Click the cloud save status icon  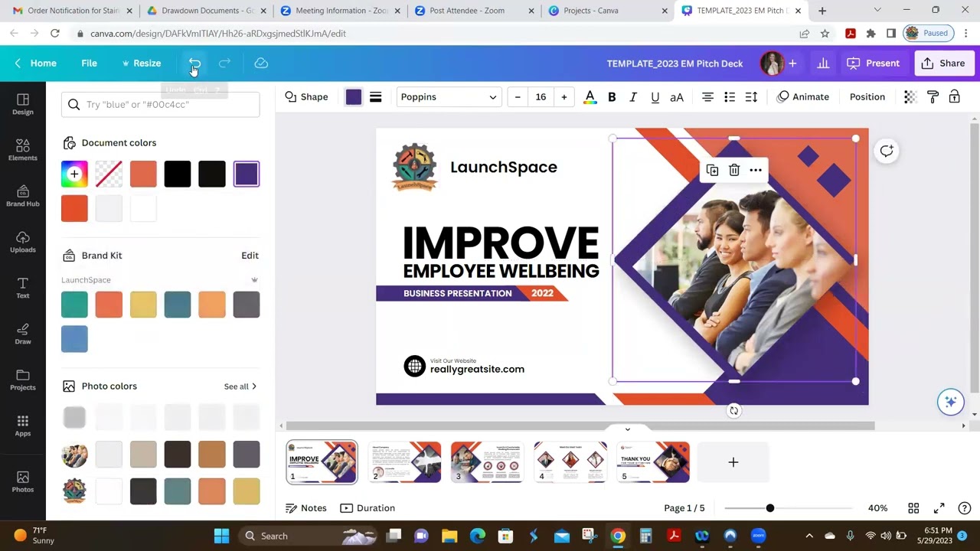click(x=261, y=64)
